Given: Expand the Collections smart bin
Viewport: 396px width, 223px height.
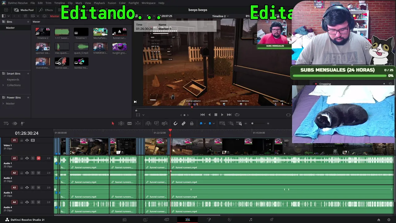Looking at the screenshot, I should [3, 85].
